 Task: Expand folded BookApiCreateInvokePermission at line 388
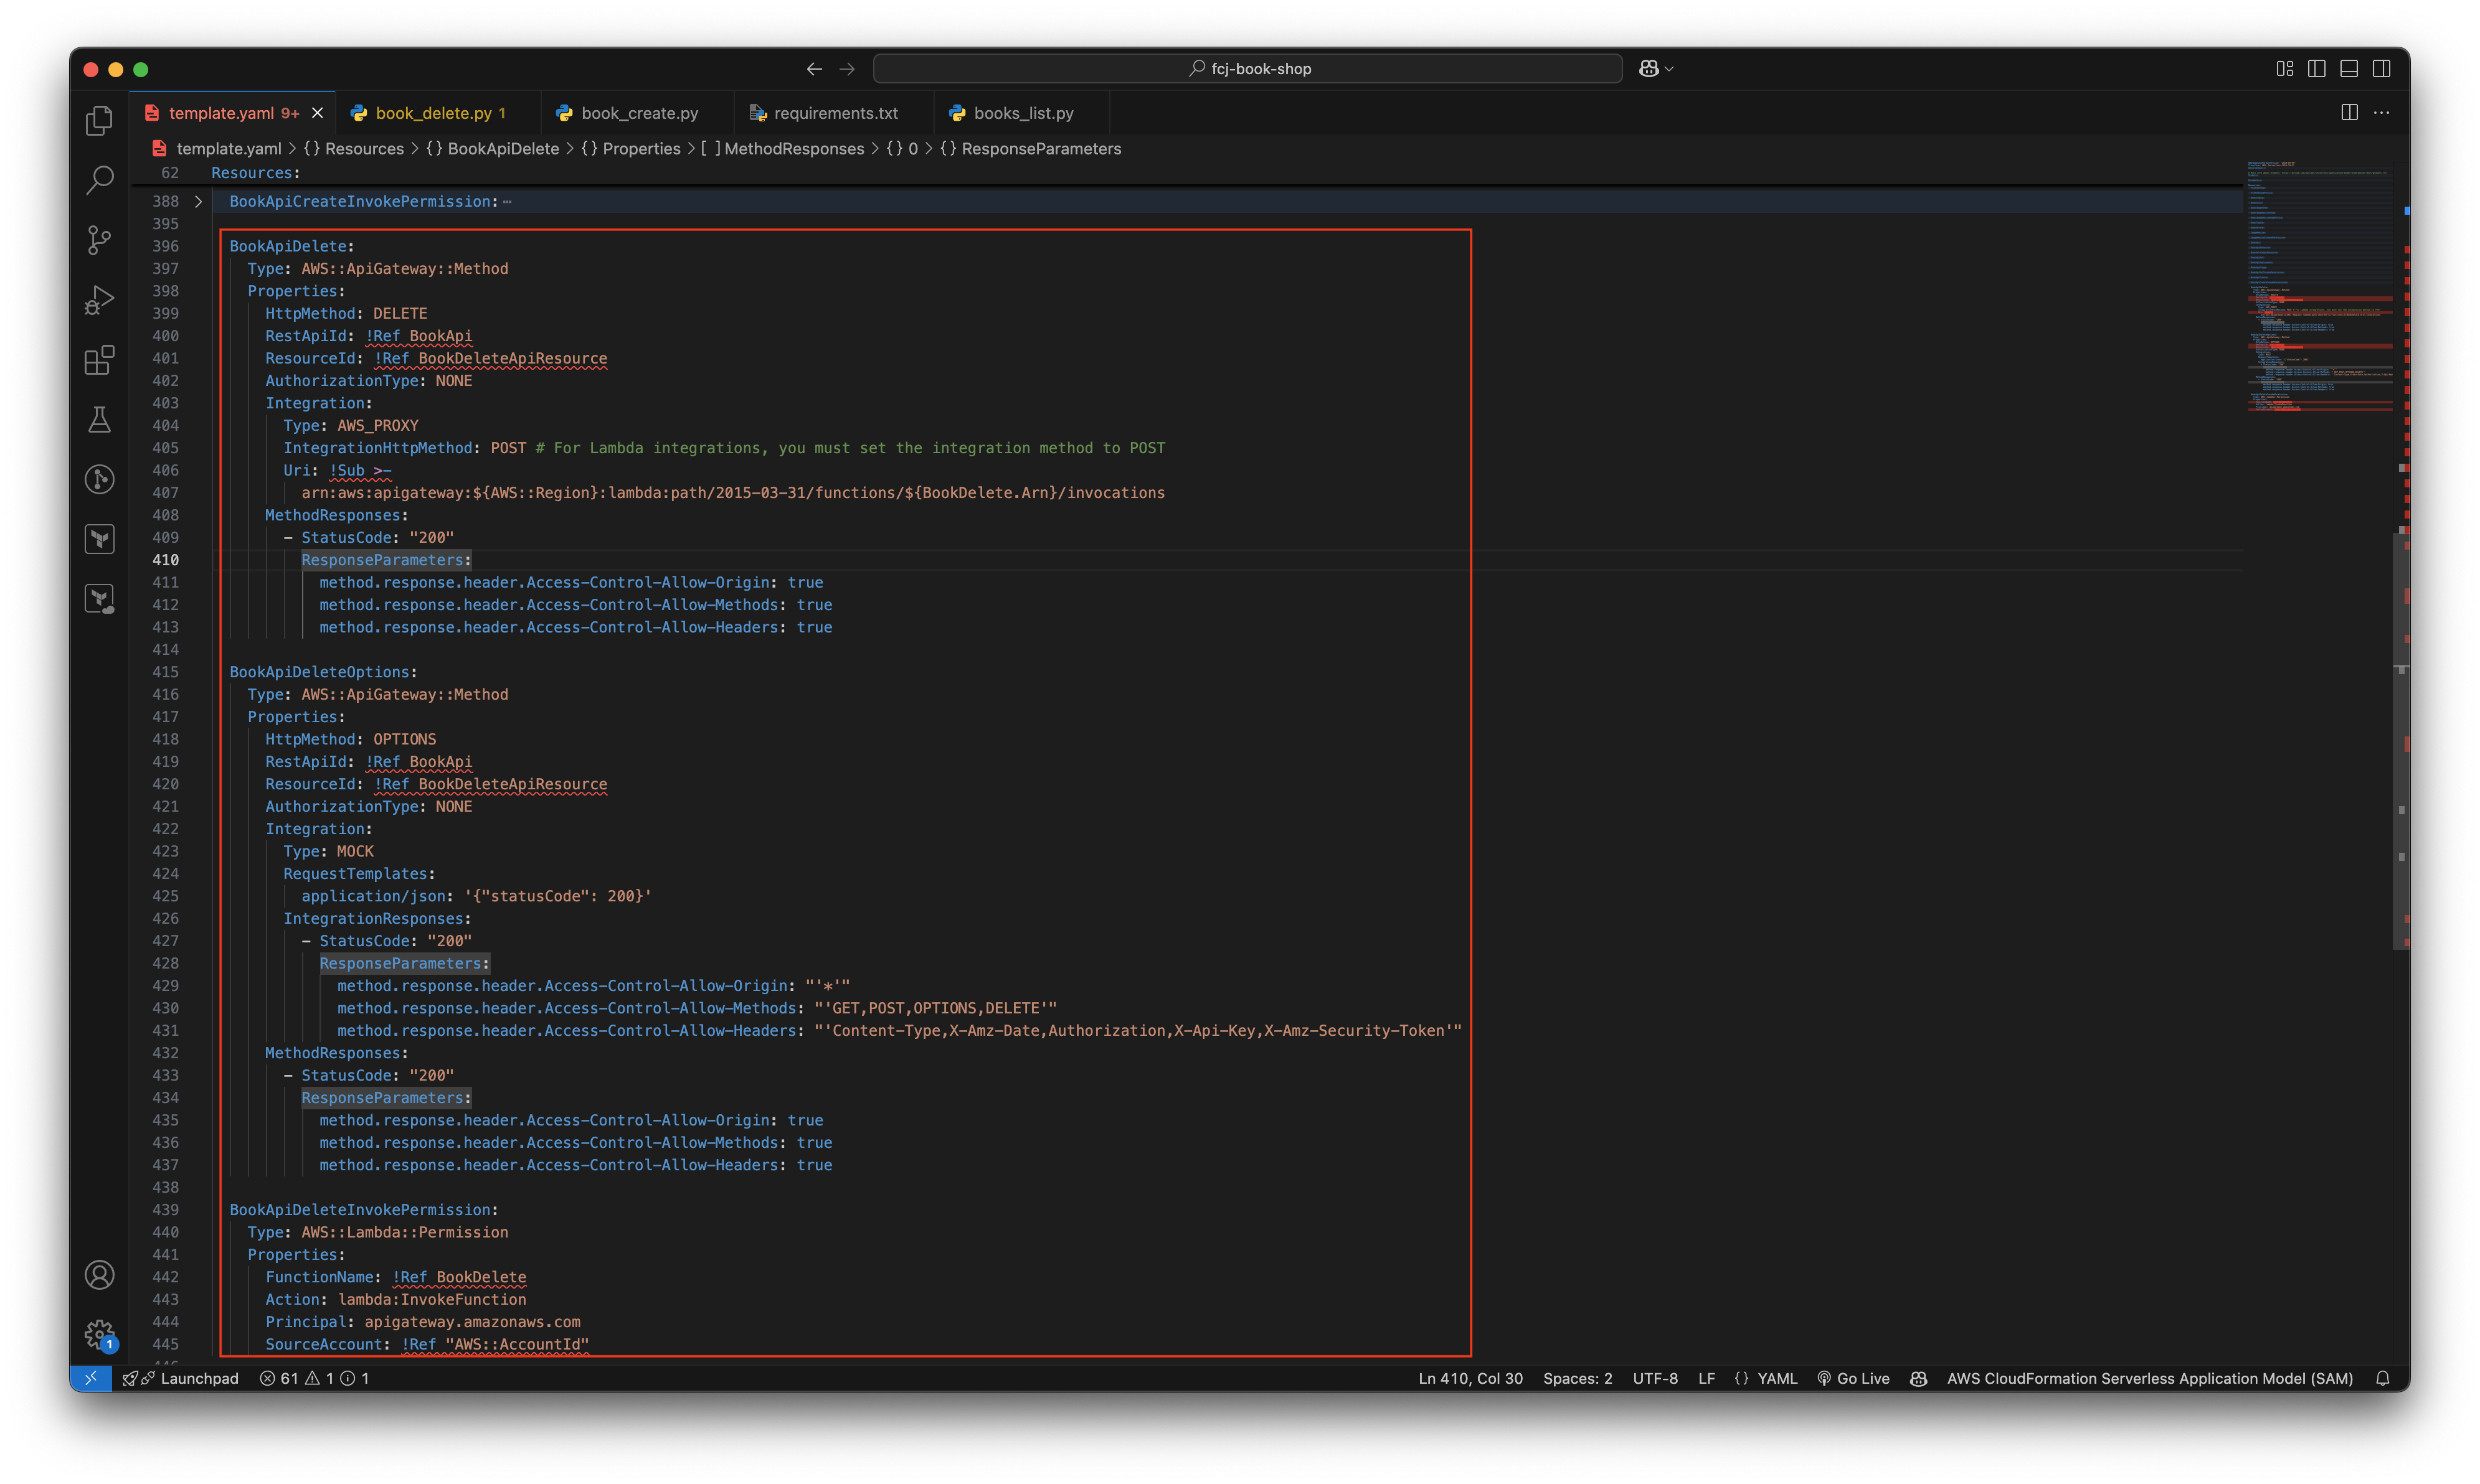click(198, 201)
